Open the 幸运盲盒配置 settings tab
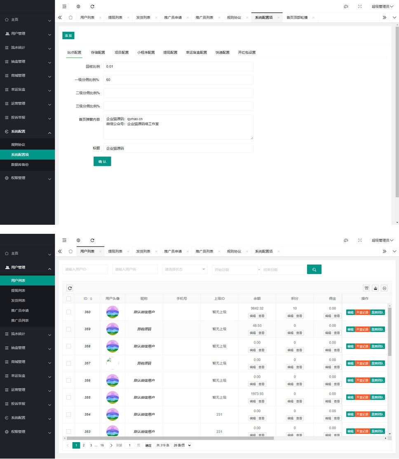This screenshot has width=399, height=459. click(196, 52)
